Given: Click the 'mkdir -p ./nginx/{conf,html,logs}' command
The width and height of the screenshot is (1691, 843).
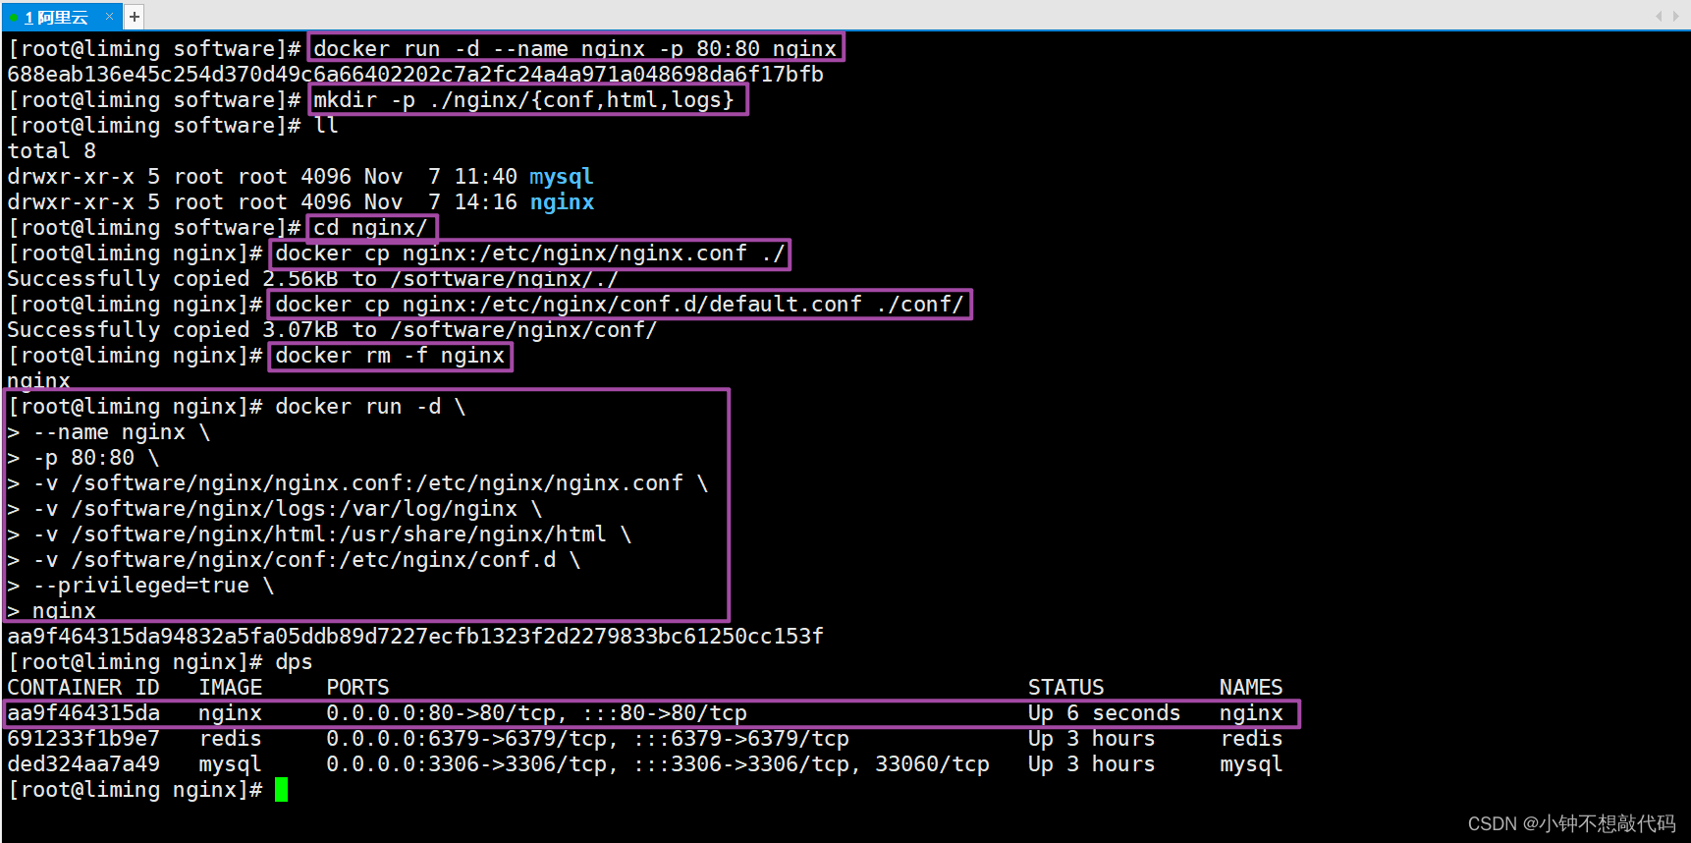Looking at the screenshot, I should [x=524, y=100].
